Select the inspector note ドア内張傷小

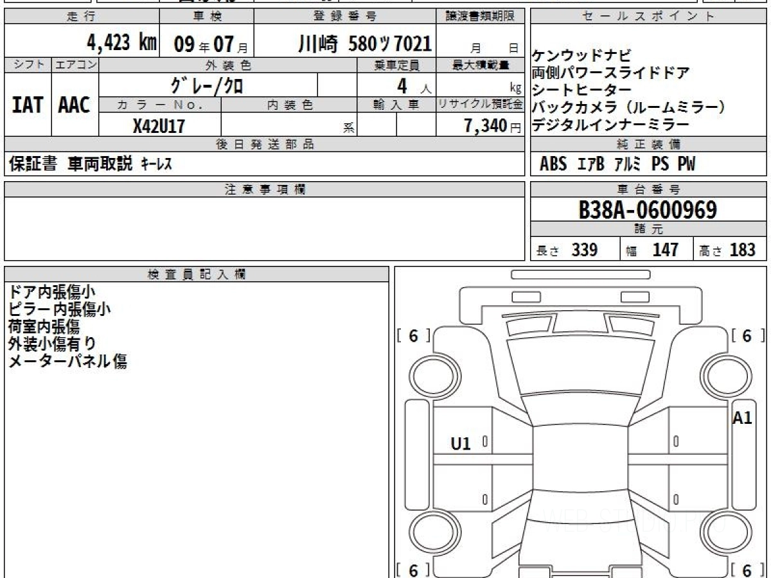(51, 292)
